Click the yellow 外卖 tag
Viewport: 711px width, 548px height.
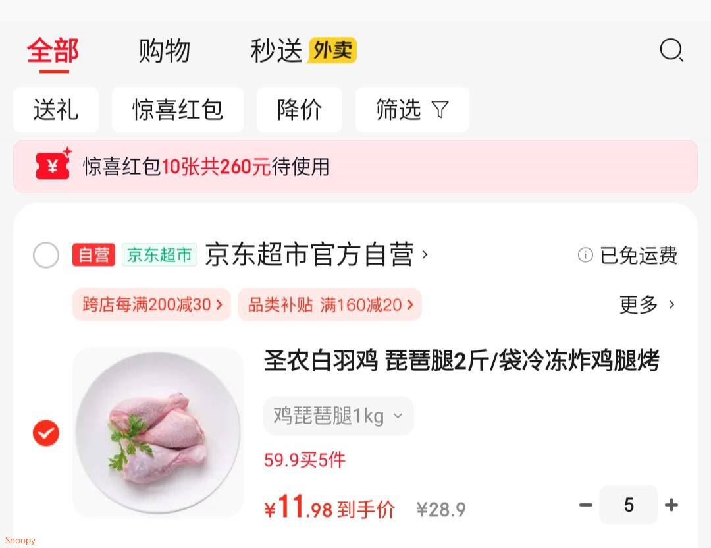tap(332, 50)
